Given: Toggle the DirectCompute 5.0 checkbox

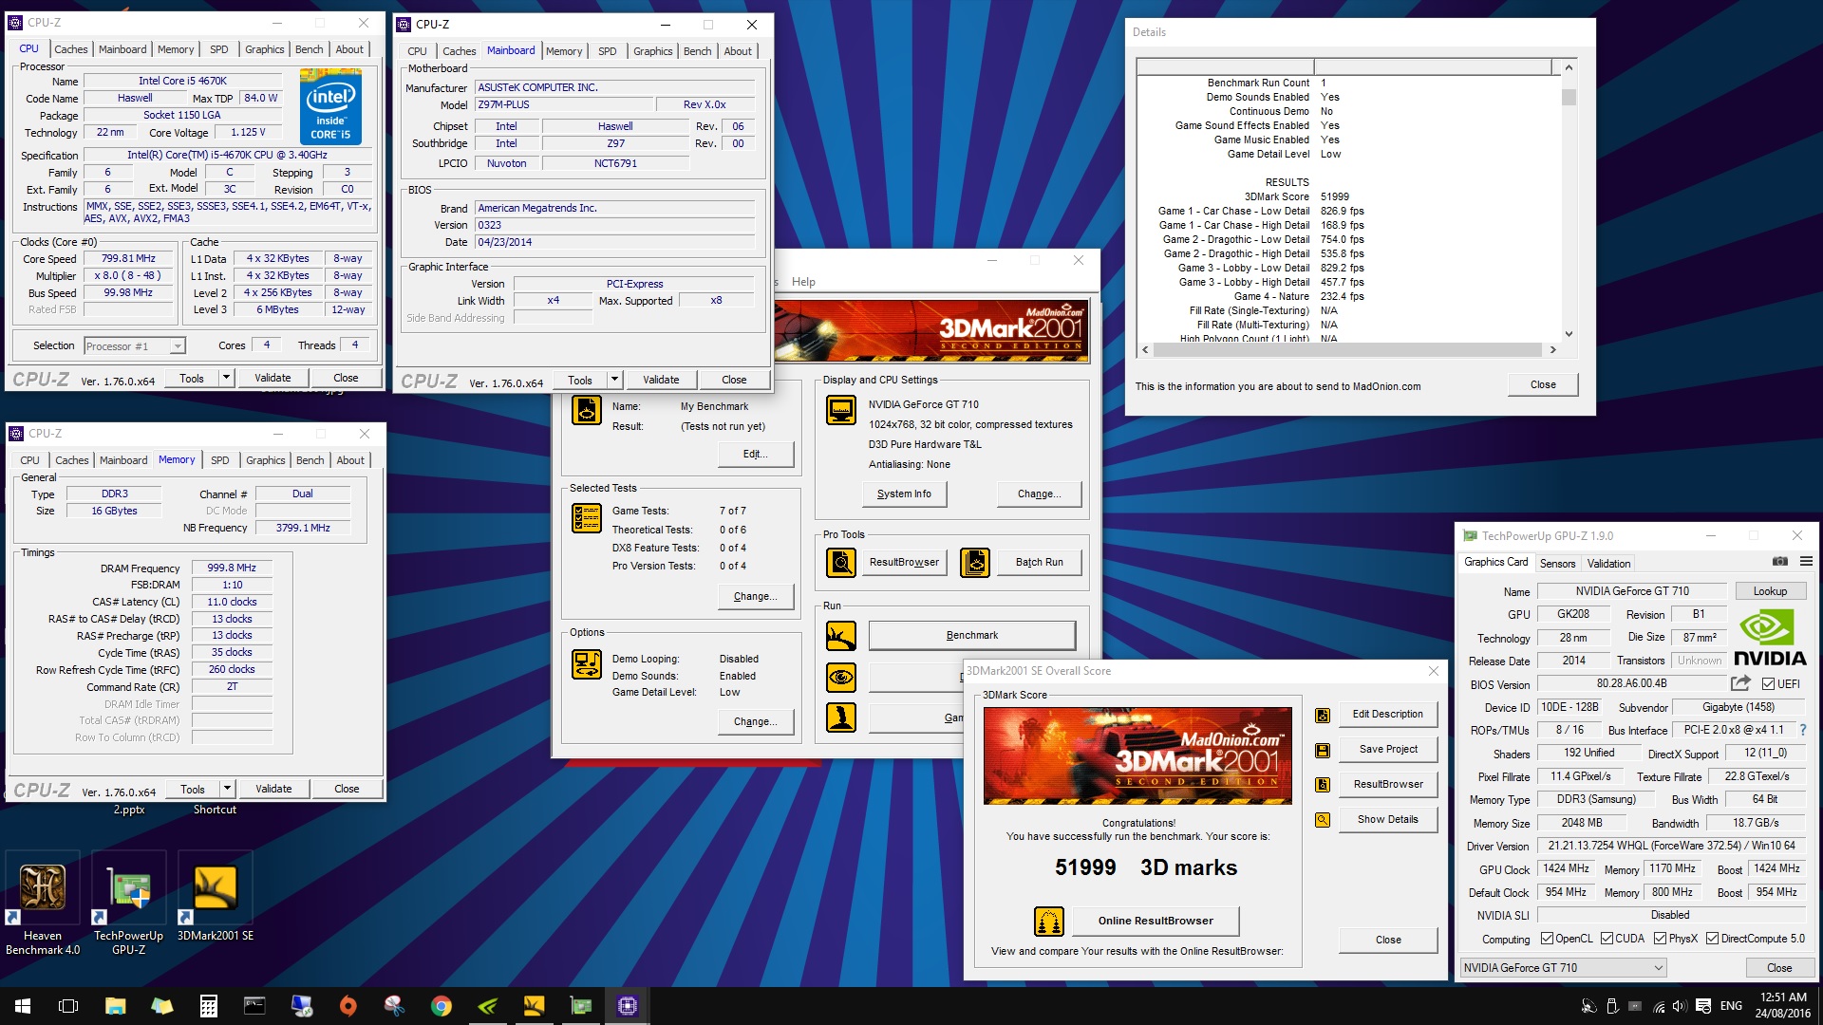Looking at the screenshot, I should [1712, 939].
